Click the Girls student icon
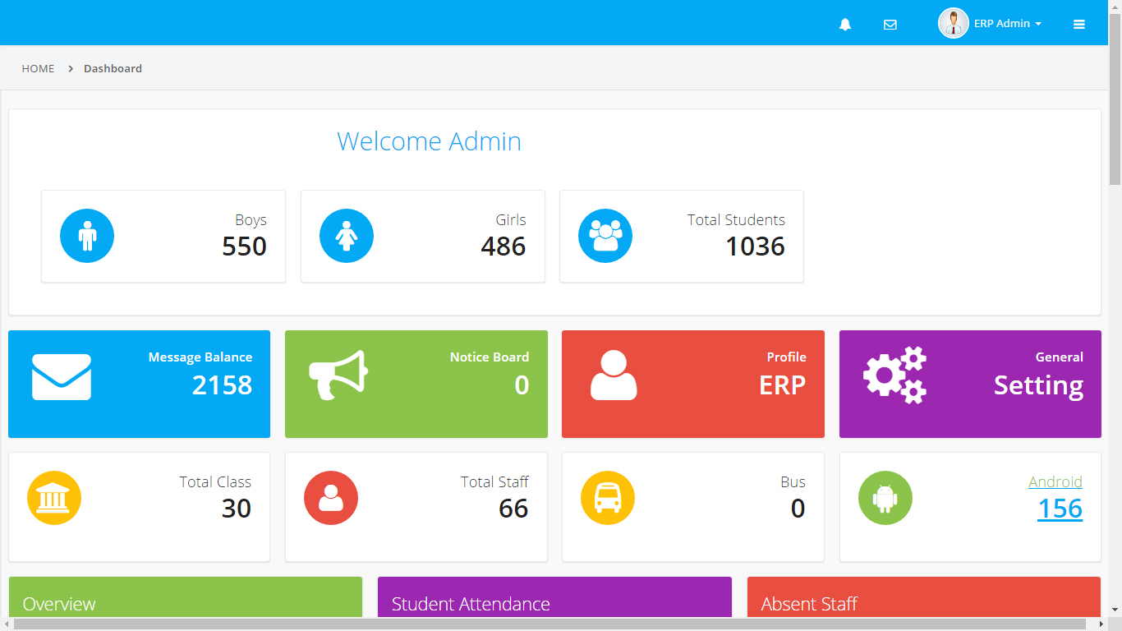 pos(346,236)
